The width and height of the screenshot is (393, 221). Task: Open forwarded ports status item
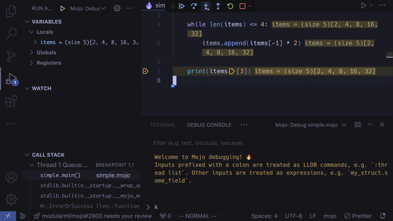(x=165, y=216)
